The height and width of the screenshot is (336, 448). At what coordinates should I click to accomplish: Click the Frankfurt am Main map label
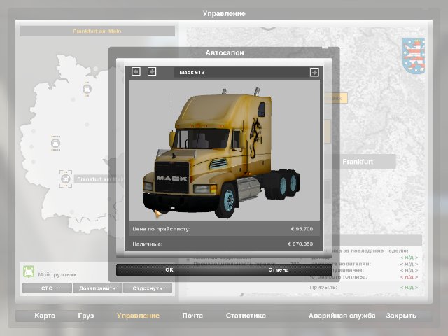pyautogui.click(x=100, y=179)
